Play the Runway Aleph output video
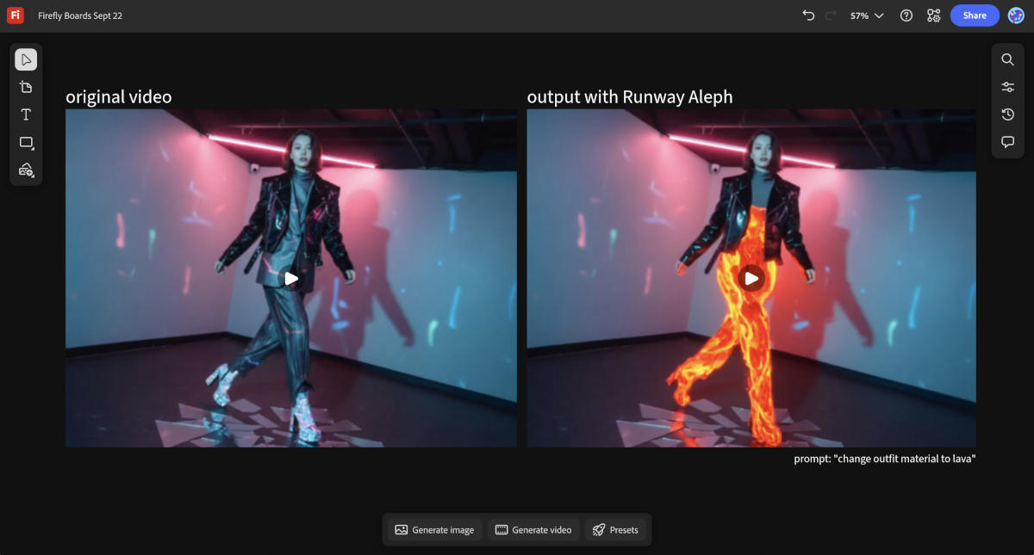The width and height of the screenshot is (1034, 555). point(751,278)
